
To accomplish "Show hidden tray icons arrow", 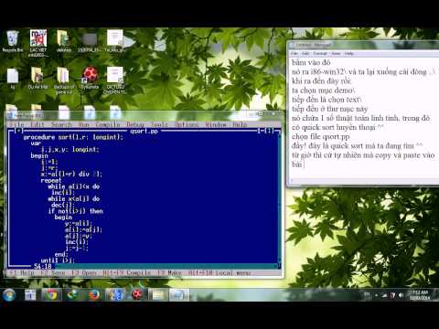I will coord(377,295).
